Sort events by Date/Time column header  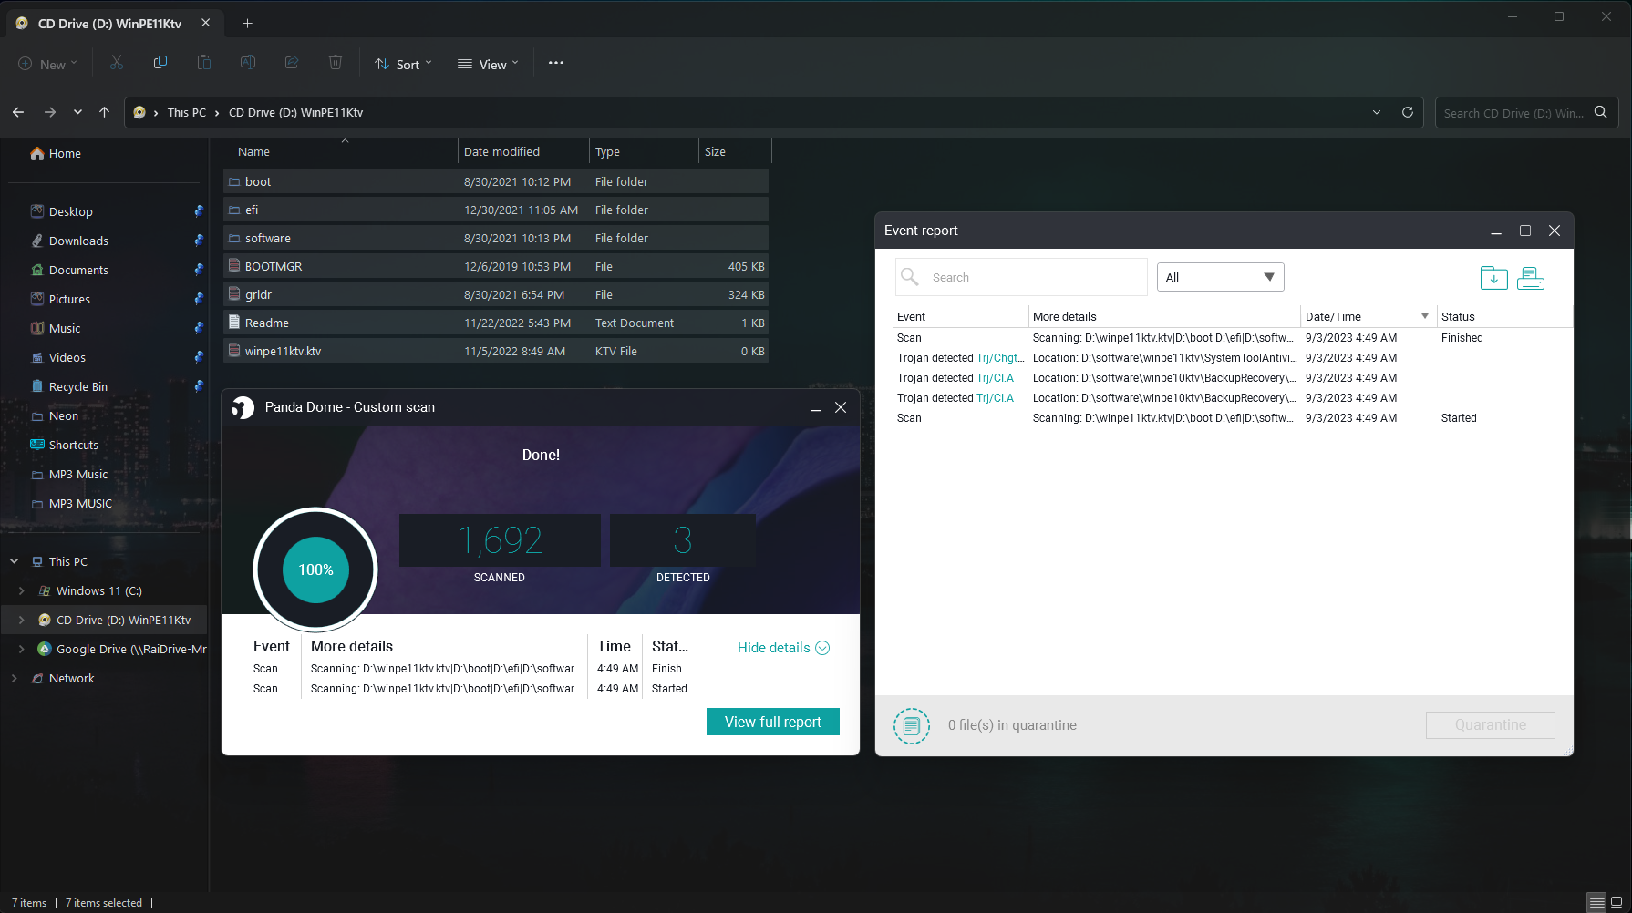(x=1368, y=316)
